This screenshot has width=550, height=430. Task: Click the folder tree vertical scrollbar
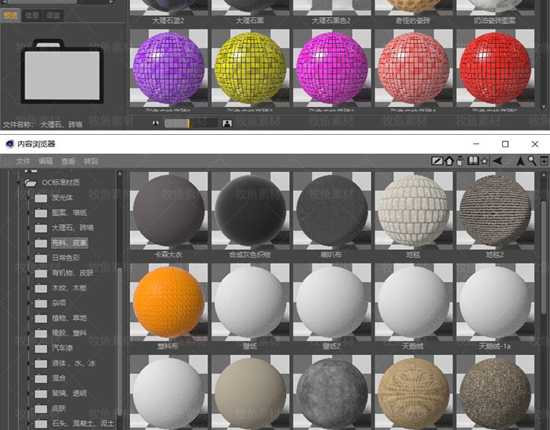pos(120,341)
